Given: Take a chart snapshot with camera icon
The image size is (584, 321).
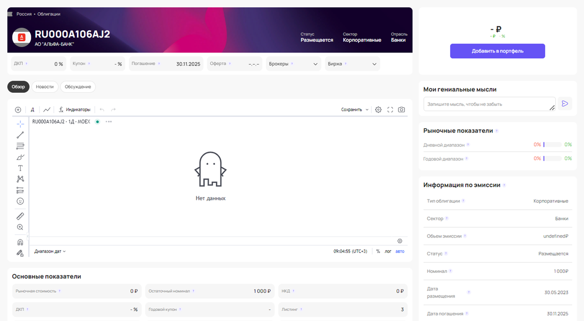Looking at the screenshot, I should tap(401, 110).
